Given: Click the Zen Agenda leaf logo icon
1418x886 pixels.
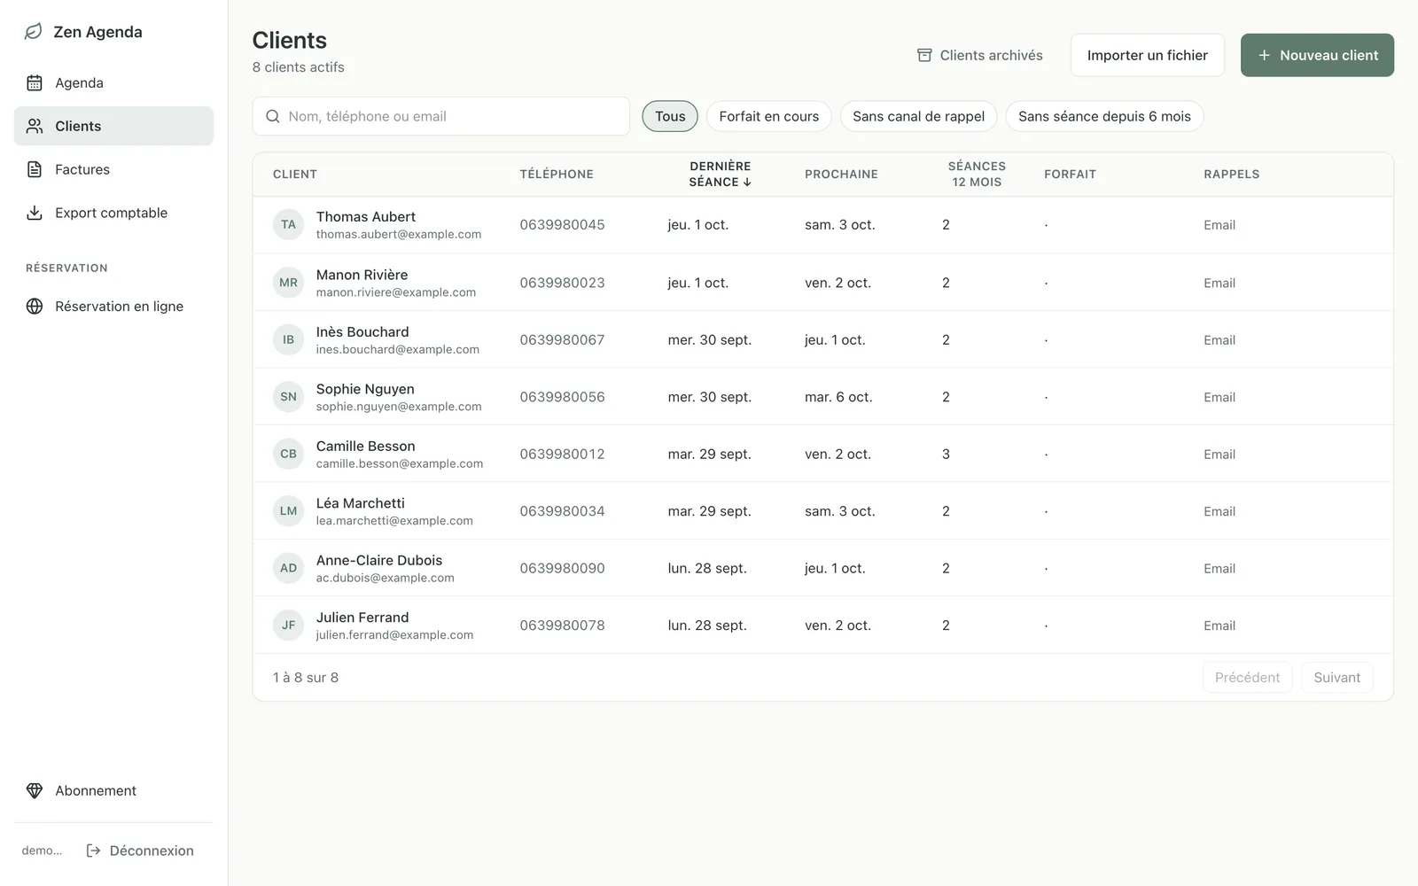Looking at the screenshot, I should [33, 32].
